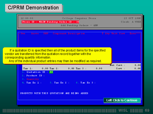This screenshot has height=114, width=153.
Task: Click the Tax 2 value
Action: pos(71,68)
